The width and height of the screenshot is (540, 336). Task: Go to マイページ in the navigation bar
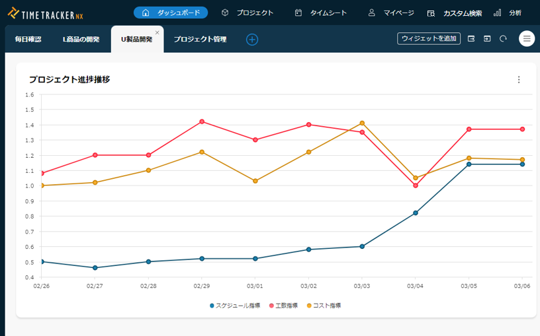click(x=391, y=13)
